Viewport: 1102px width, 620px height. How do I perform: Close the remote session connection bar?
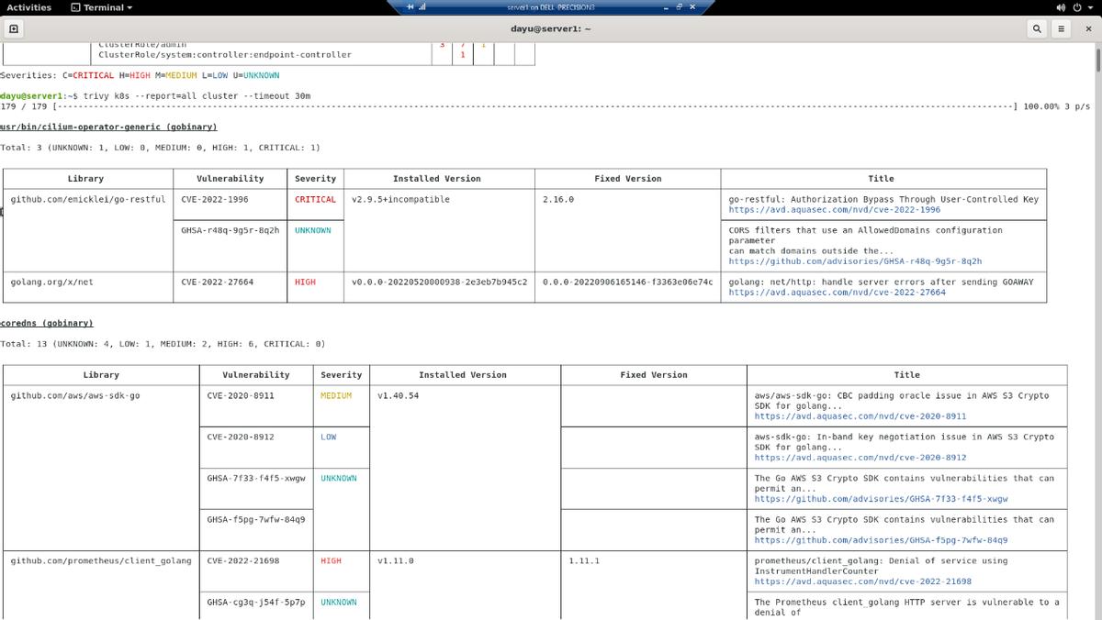pyautogui.click(x=692, y=6)
